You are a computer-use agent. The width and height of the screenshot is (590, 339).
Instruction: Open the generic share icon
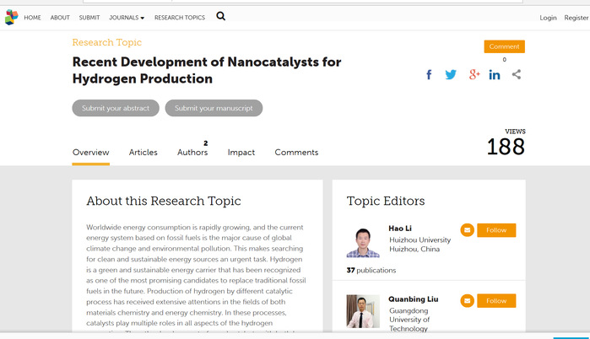[517, 75]
